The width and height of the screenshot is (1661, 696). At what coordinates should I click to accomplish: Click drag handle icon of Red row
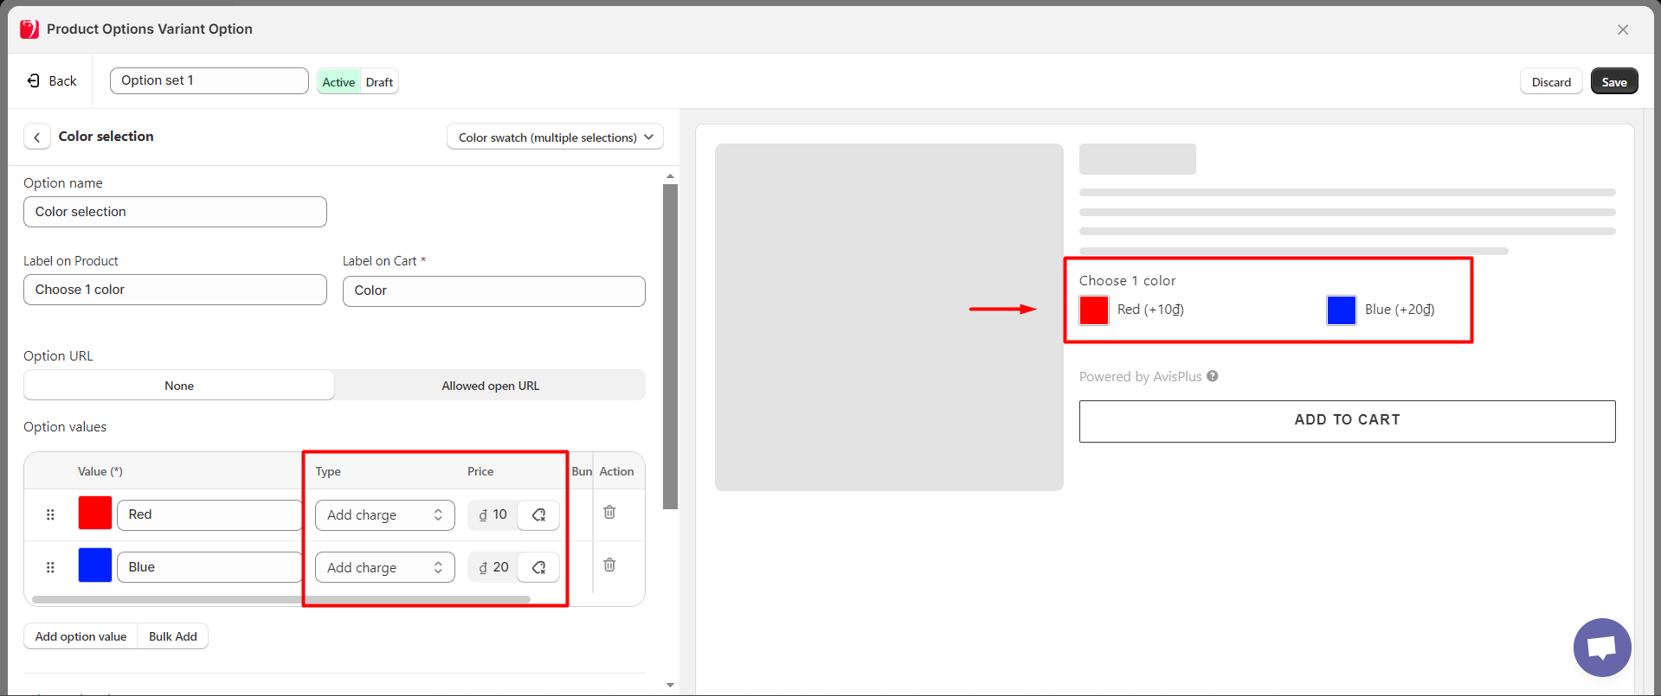point(50,514)
